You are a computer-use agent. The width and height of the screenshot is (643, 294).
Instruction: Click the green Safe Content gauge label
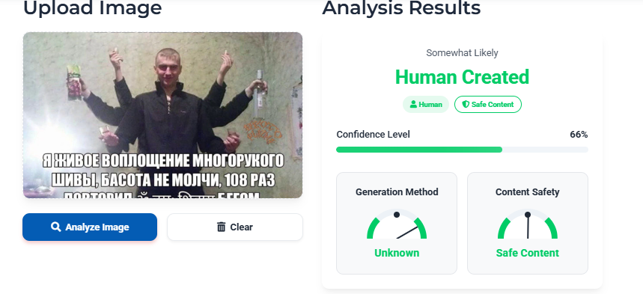[x=528, y=253]
